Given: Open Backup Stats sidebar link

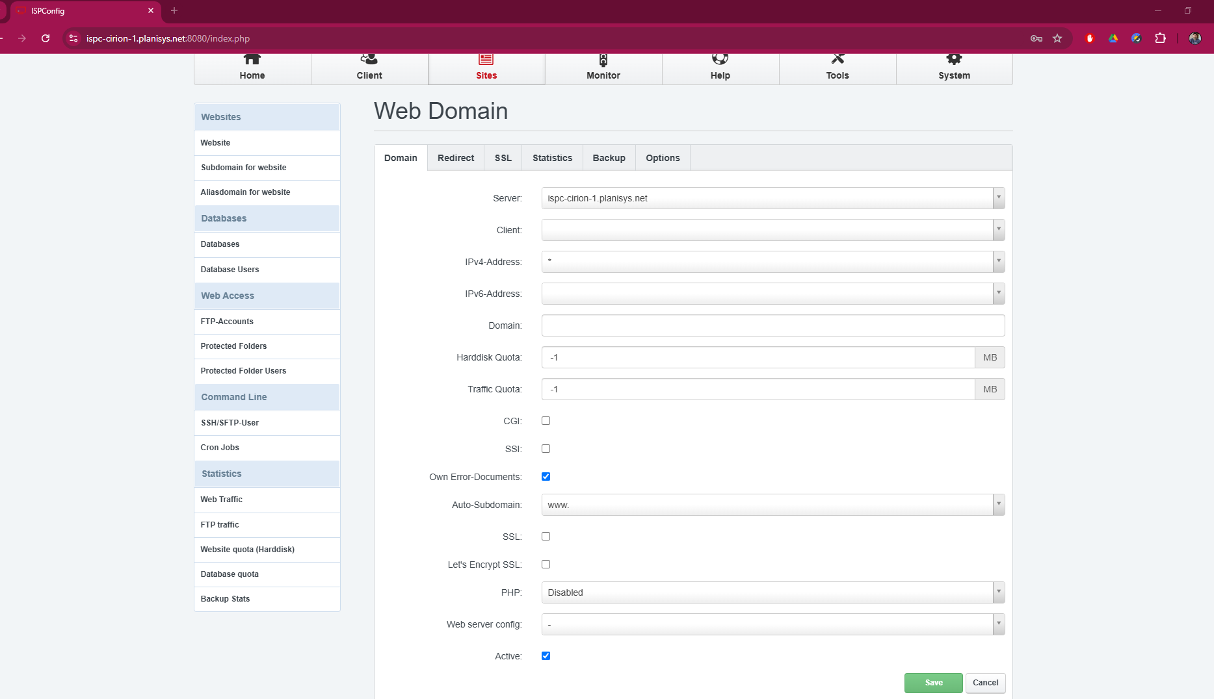Looking at the screenshot, I should tap(267, 599).
